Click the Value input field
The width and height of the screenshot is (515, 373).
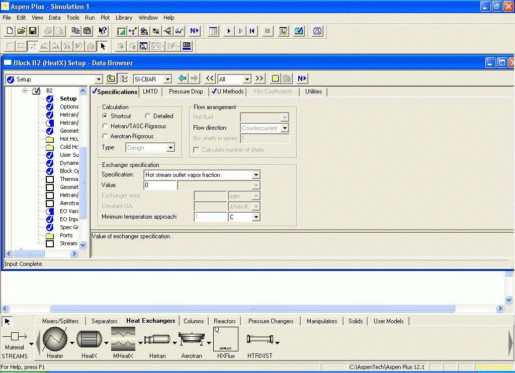160,185
